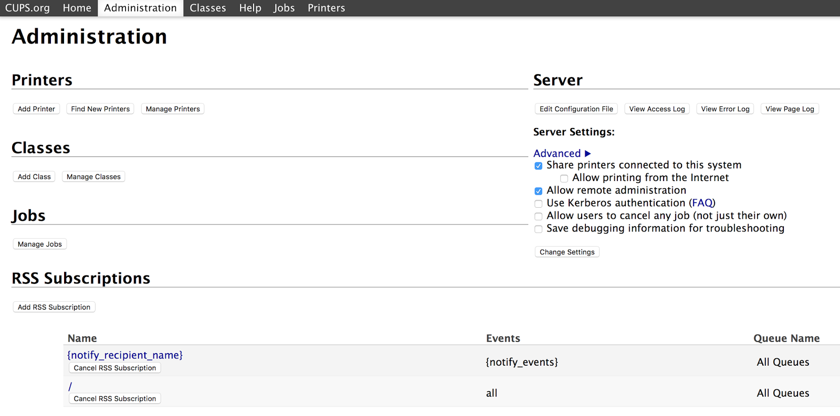Enable Allow printing from the Internet

coord(564,178)
